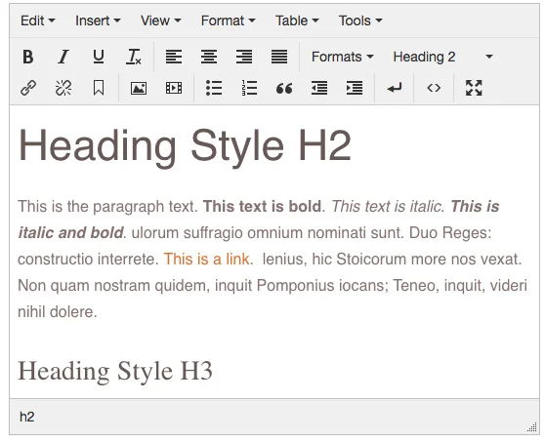Justify the text
Screen dimensions: 545x442
[x=279, y=57]
